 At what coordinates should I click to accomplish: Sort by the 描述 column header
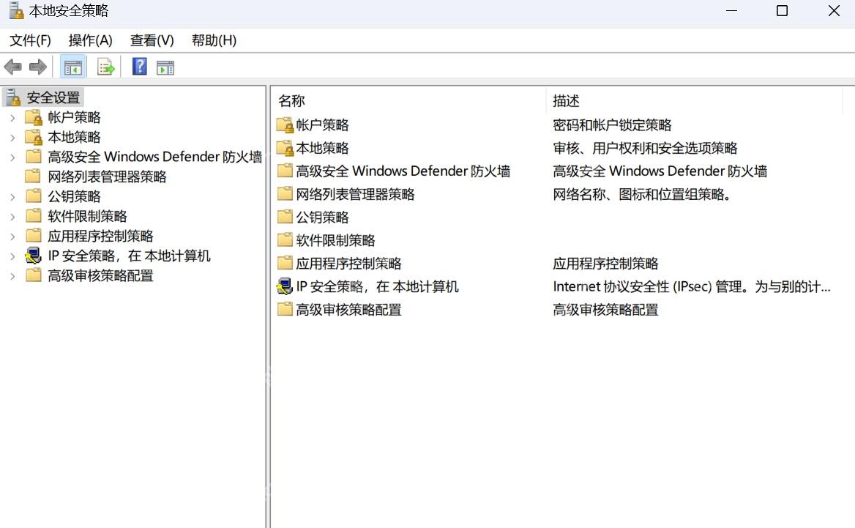pos(694,101)
